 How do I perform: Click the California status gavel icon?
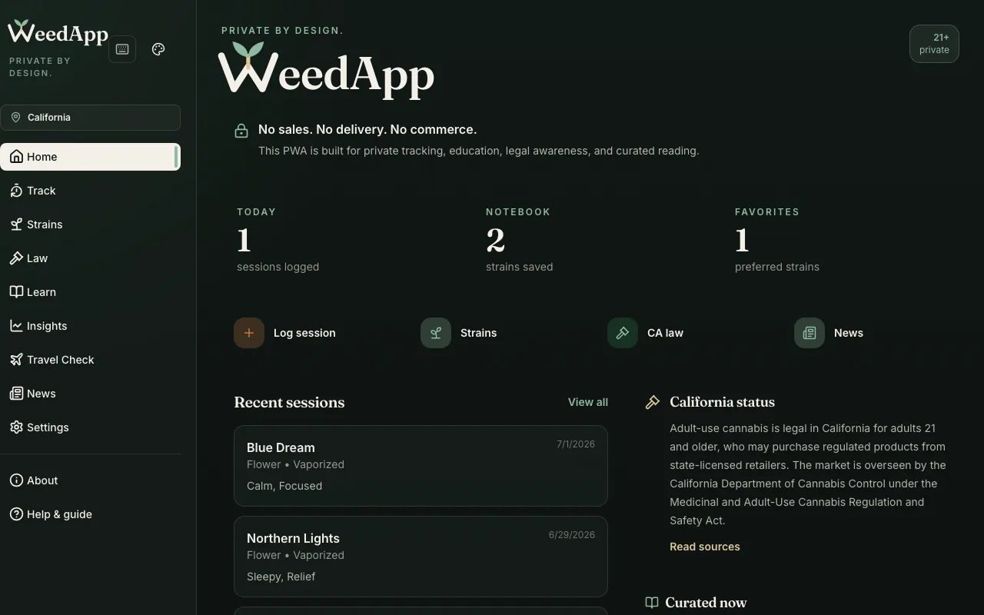653,402
